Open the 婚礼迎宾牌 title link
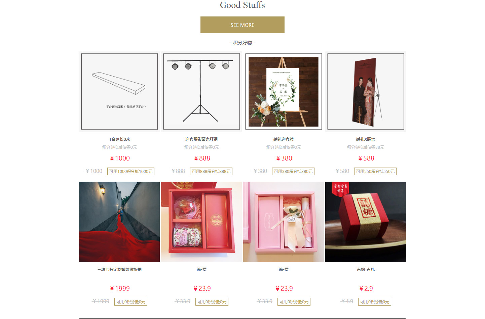 [x=284, y=139]
